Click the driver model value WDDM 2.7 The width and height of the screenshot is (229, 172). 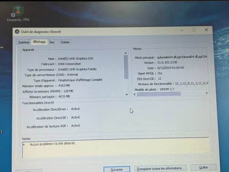167,89
